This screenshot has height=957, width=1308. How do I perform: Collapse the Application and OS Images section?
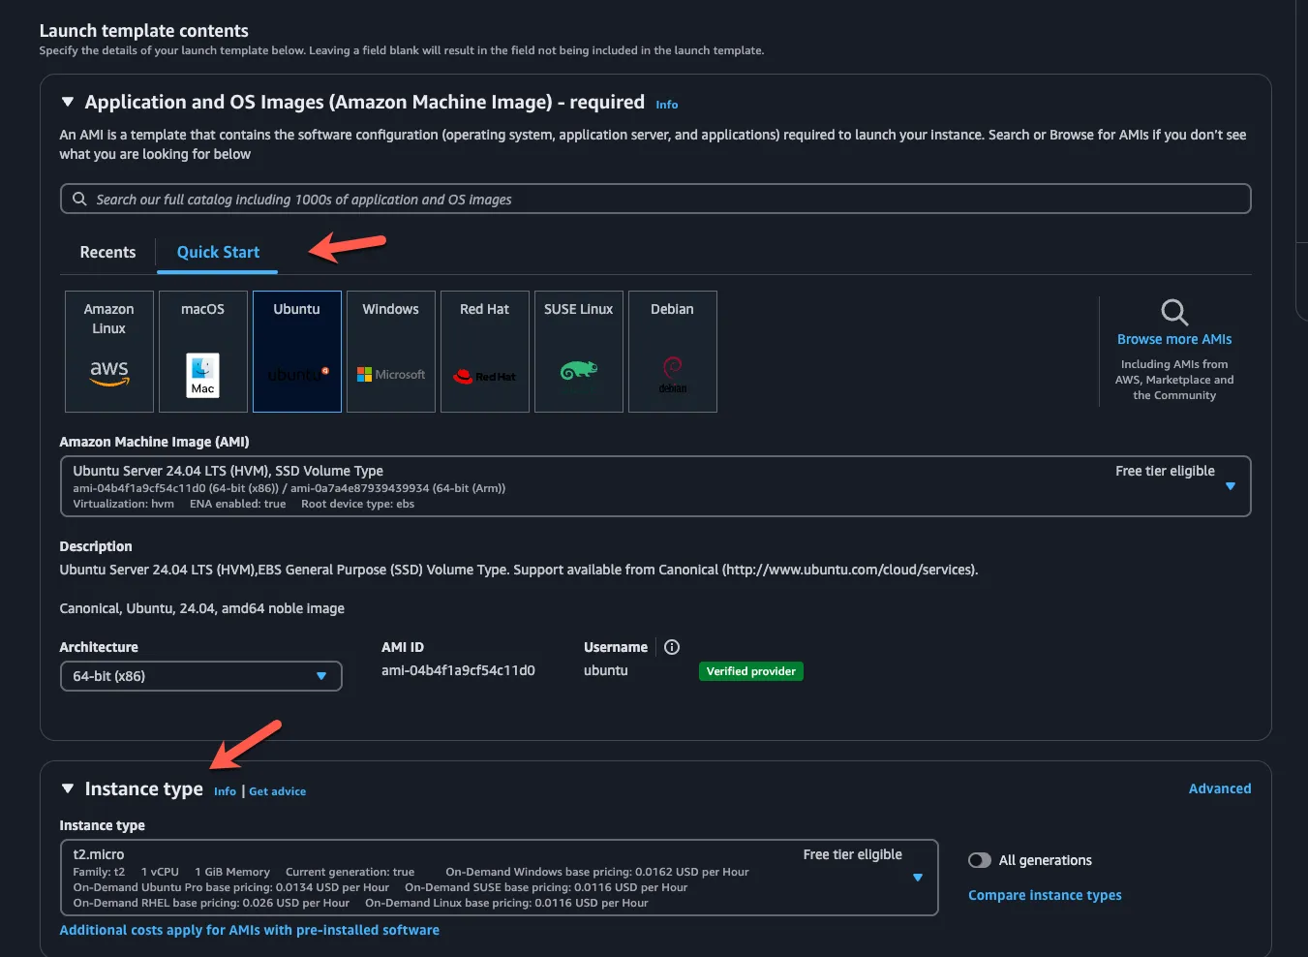pyautogui.click(x=68, y=102)
